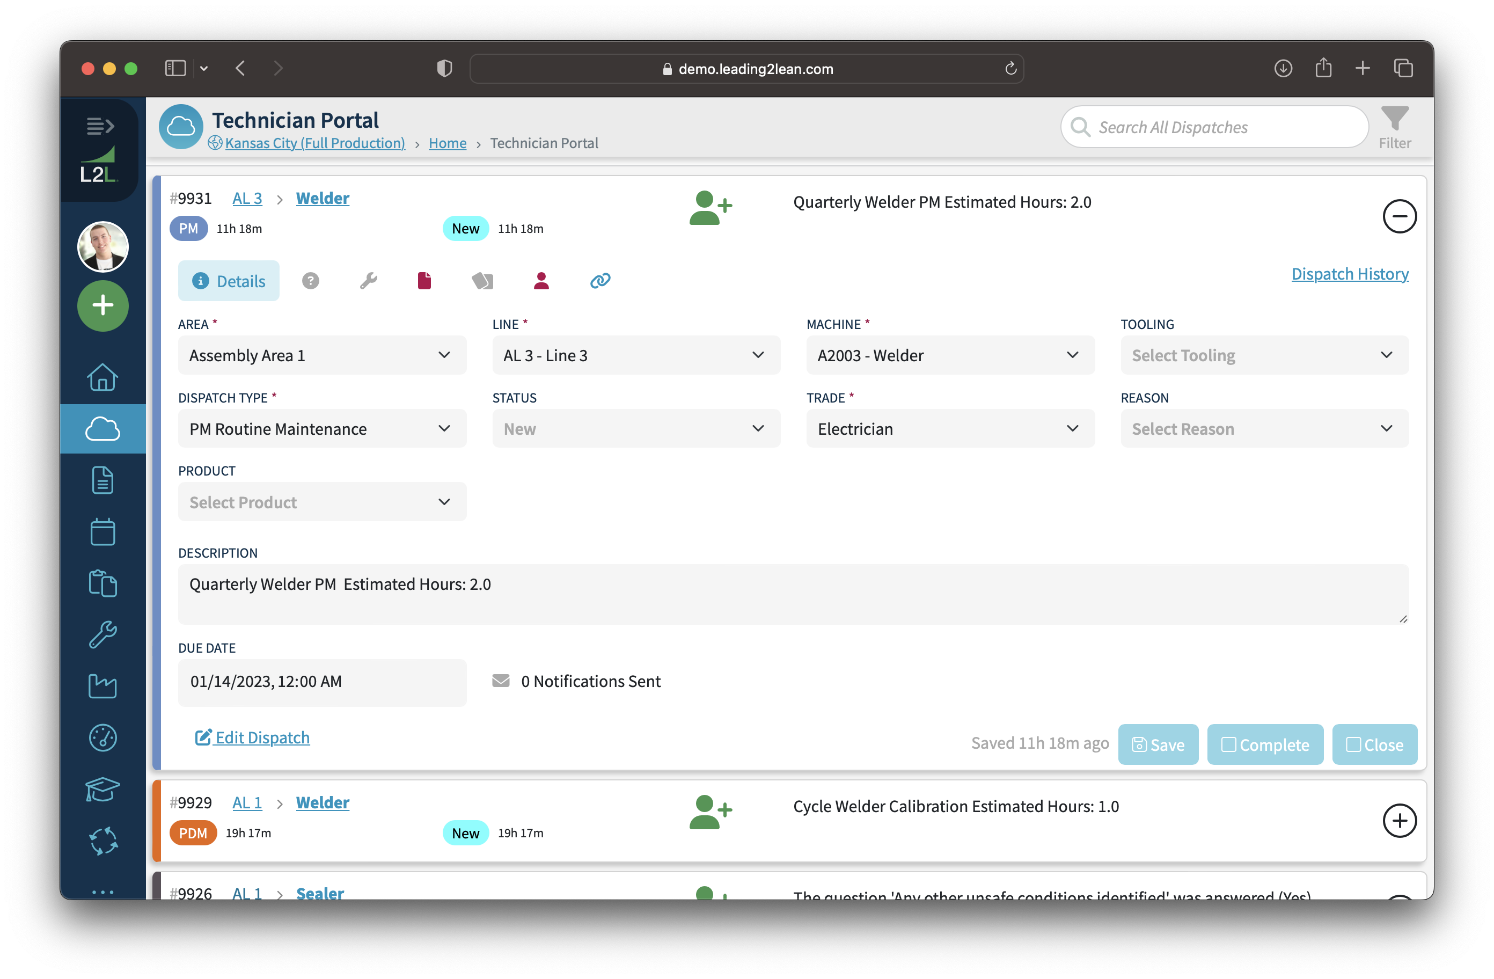Collapse dispatch #9931 using the minus circle
The width and height of the screenshot is (1494, 979).
[1399, 216]
